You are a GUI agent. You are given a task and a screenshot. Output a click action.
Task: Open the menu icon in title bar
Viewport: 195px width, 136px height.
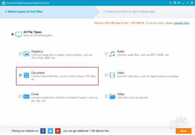[x=179, y=3]
